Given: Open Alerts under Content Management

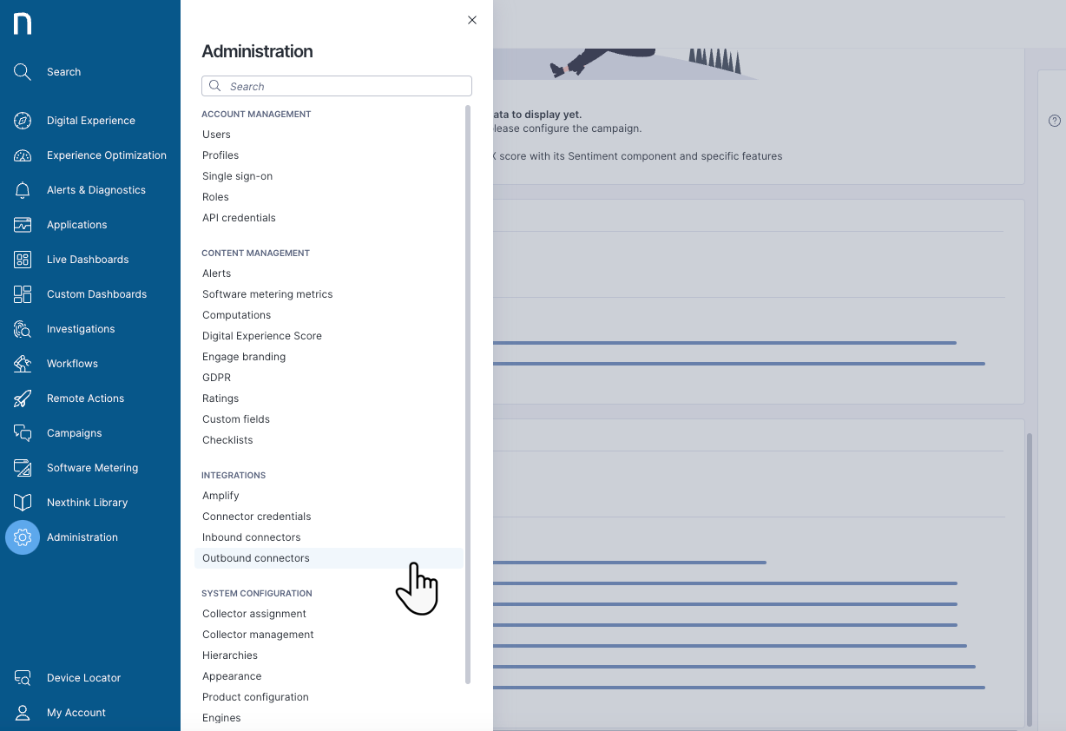Looking at the screenshot, I should pyautogui.click(x=217, y=273).
